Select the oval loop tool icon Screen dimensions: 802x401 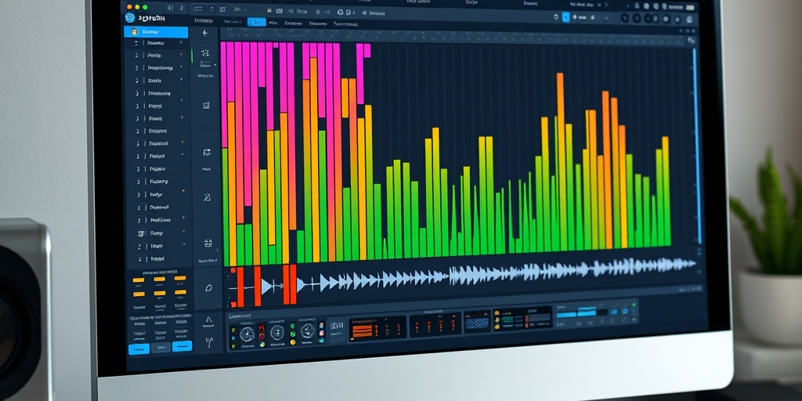208,288
